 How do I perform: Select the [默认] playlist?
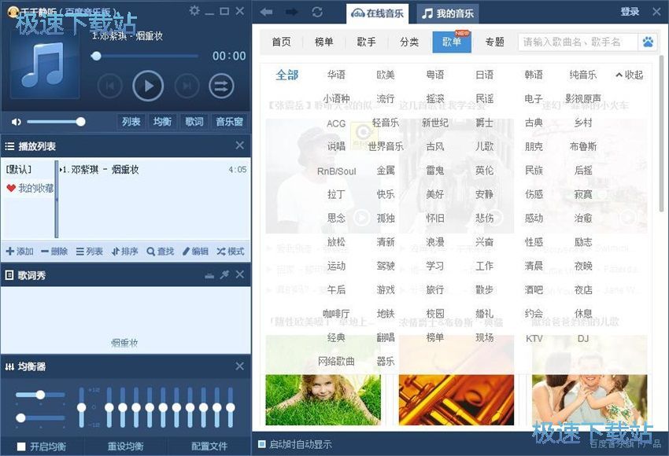coord(18,170)
